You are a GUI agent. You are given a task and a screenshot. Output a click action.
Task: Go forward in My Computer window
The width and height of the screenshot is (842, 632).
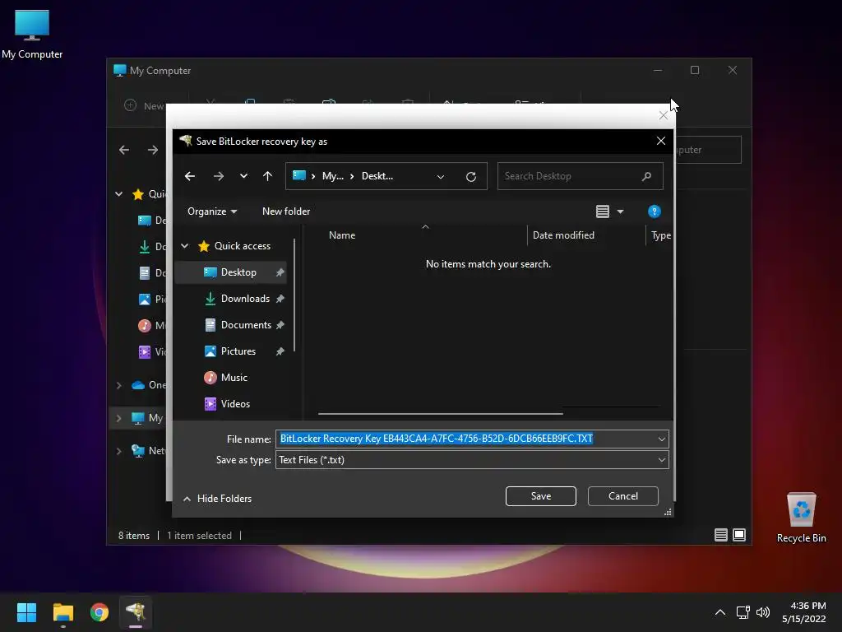pyautogui.click(x=153, y=150)
